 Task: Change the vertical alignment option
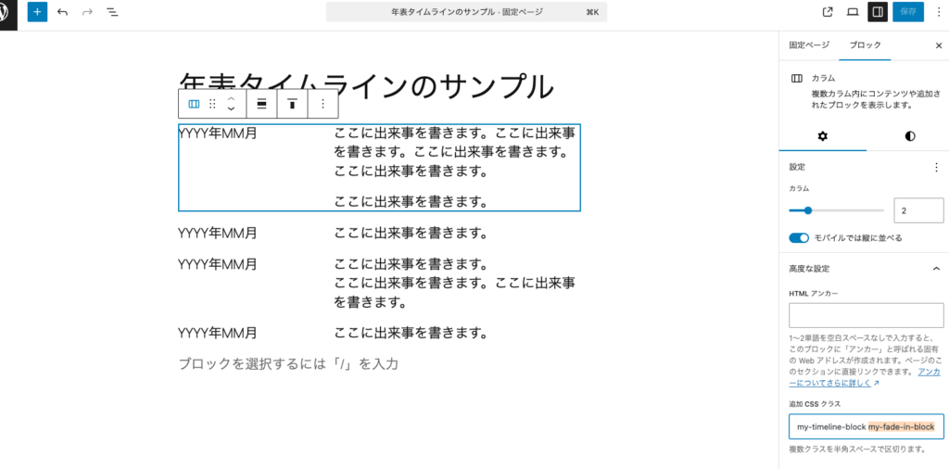(292, 104)
